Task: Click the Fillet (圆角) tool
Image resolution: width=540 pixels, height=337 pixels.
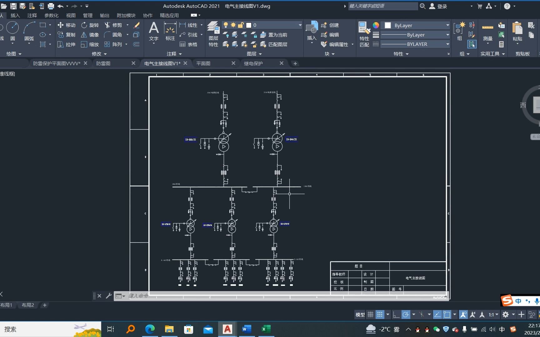Action: (113, 35)
